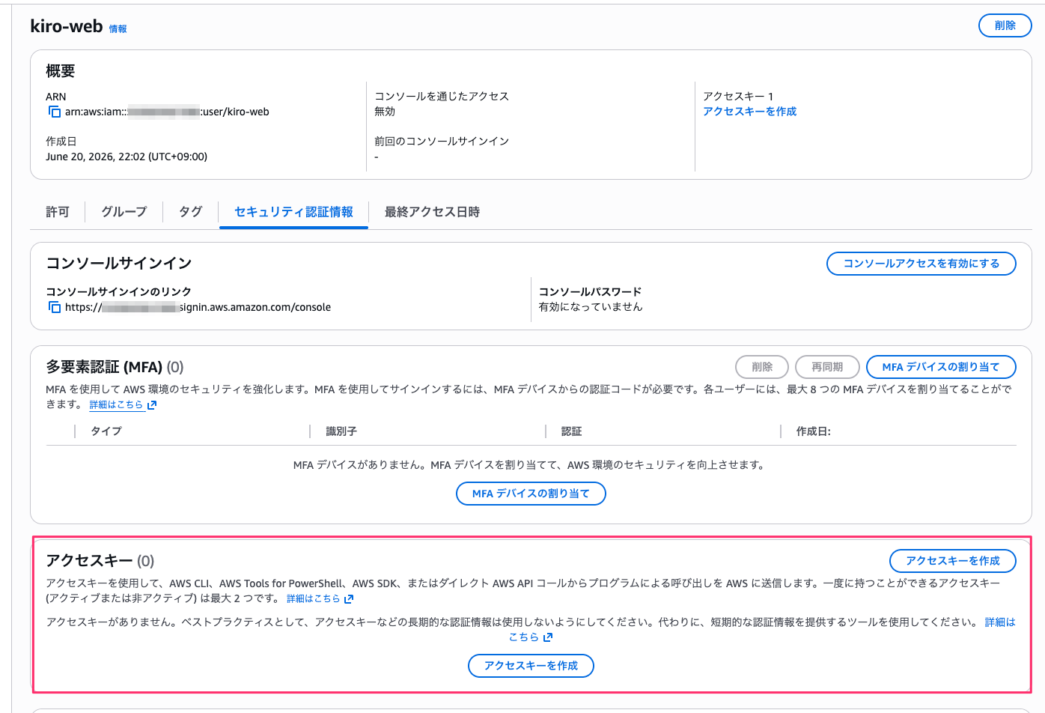The width and height of the screenshot is (1045, 713).
Task: Click アクセスキーを作成 link in 概要
Action: [x=749, y=111]
